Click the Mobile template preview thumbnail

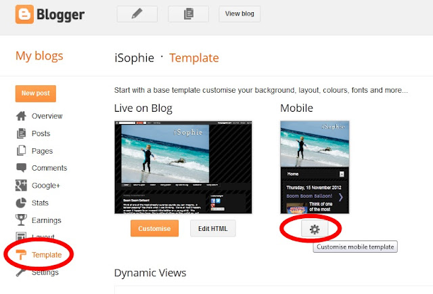tap(315, 167)
